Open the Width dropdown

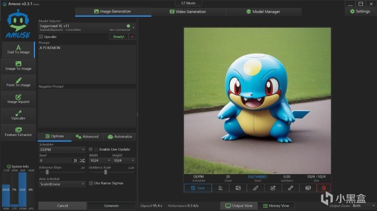tap(99, 161)
